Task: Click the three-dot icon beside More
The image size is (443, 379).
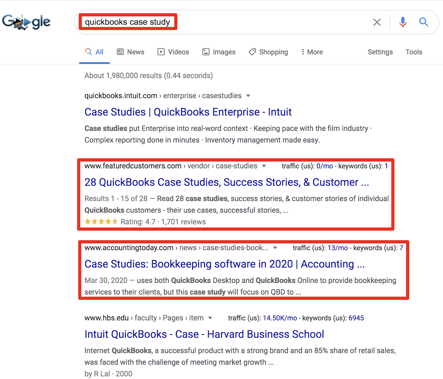Action: point(303,52)
